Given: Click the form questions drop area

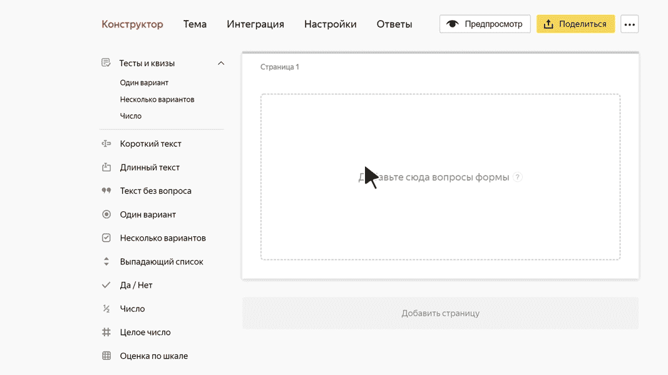Looking at the screenshot, I should click(x=441, y=177).
